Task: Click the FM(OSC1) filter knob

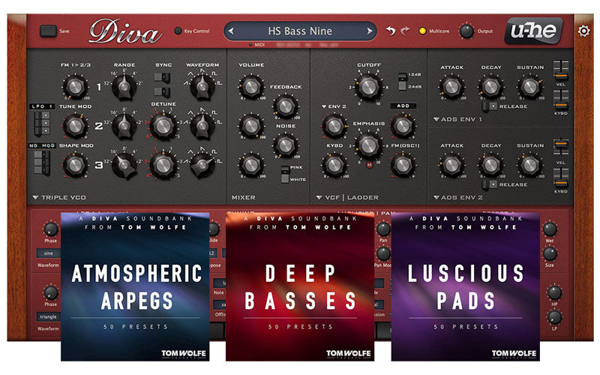Action: [x=403, y=165]
